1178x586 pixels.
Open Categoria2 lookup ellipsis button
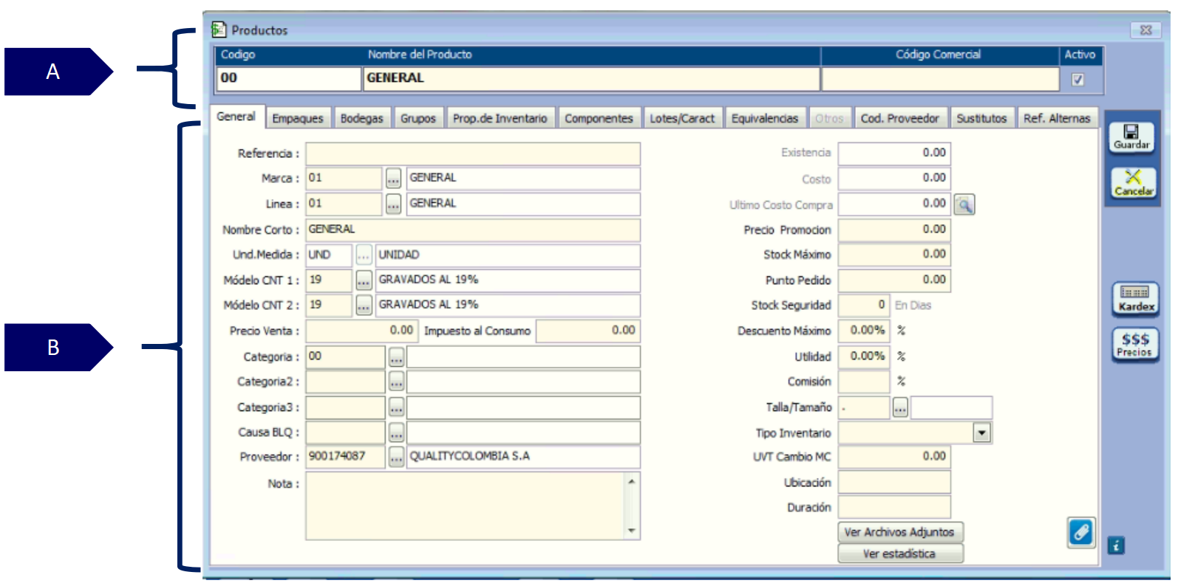click(396, 382)
